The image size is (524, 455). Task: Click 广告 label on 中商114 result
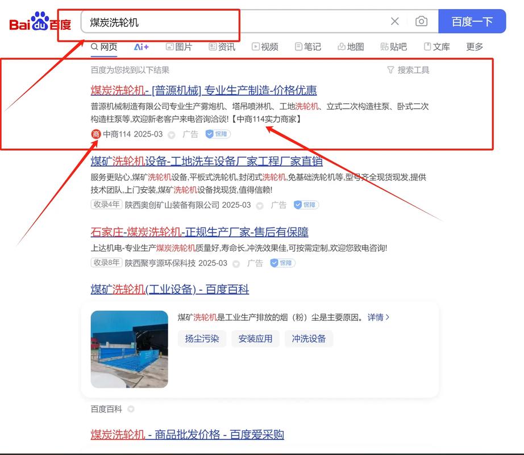(x=190, y=134)
